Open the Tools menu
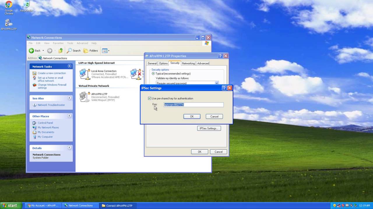The width and height of the screenshot is (373, 209). 70,43
